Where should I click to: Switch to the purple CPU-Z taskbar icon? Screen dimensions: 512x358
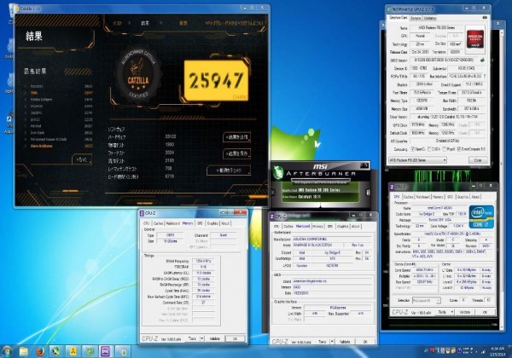107,351
